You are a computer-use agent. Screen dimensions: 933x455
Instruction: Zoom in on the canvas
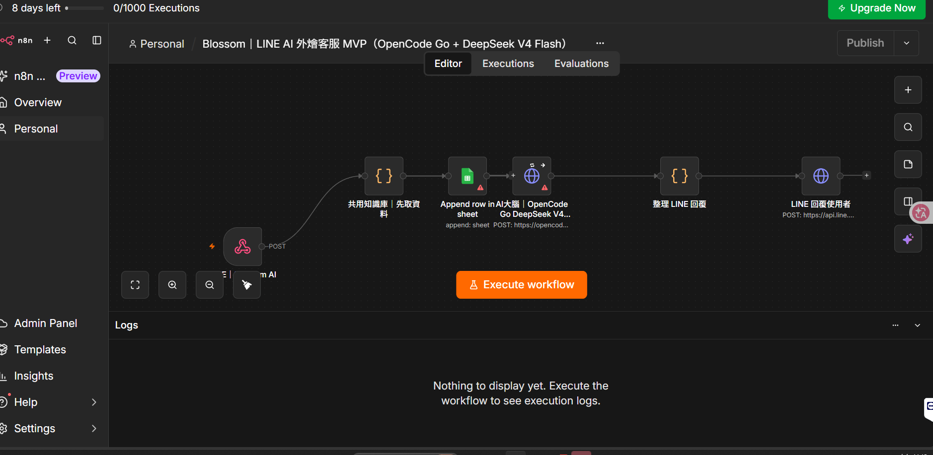pos(172,285)
